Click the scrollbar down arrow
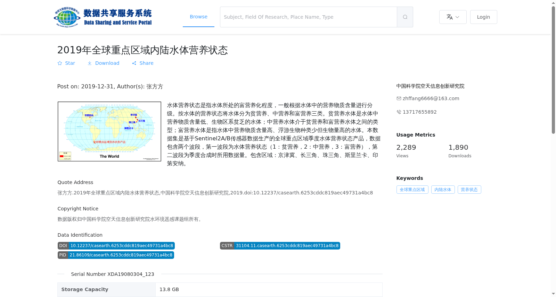This screenshot has width=556, height=297. (553, 294)
